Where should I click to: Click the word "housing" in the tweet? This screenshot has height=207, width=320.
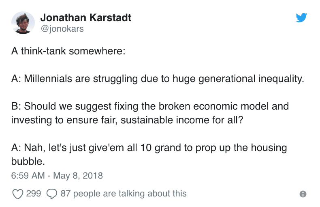(269, 148)
